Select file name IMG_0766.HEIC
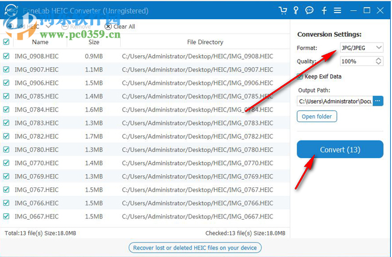Image resolution: width=392 pixels, height=257 pixels. coord(37,203)
